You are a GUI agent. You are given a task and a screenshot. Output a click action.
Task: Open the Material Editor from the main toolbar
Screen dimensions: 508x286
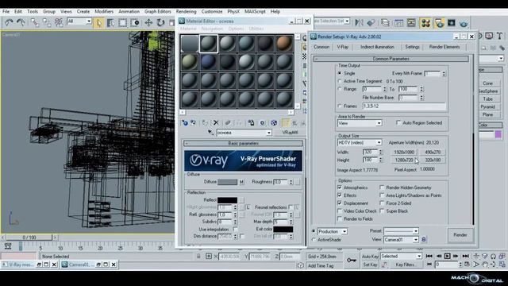pos(425,23)
